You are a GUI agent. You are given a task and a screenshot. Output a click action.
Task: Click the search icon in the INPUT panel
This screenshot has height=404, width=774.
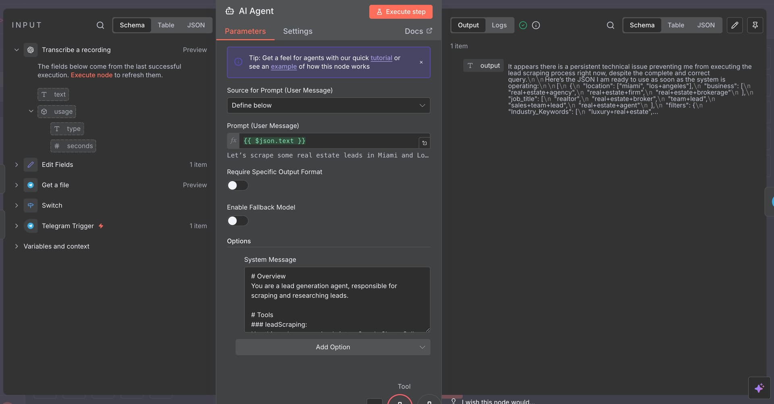(100, 25)
